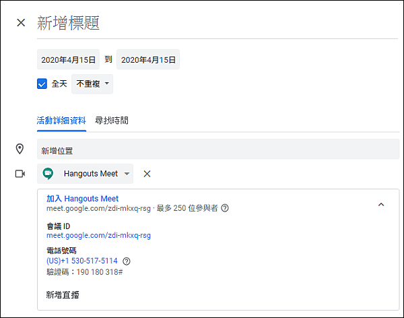404x318 pixels.
Task: Click the video camera conferencing icon
Action: click(20, 174)
